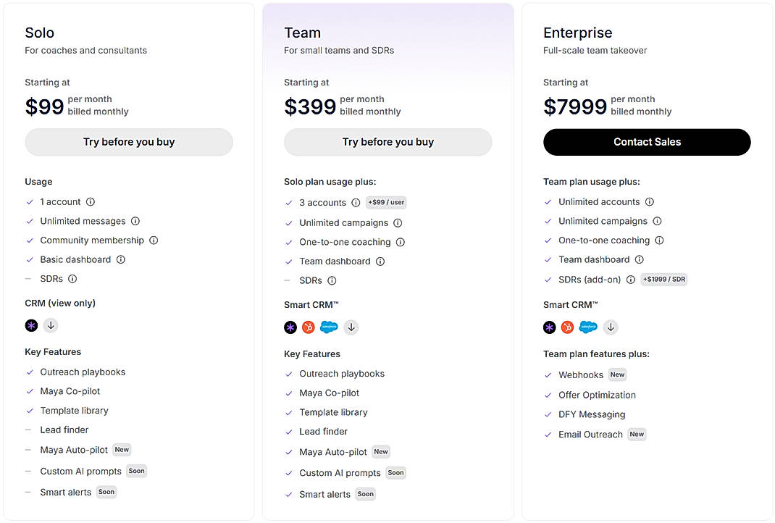775x523 pixels.
Task: Expand the SDRs entry in the Solo plan
Action: pos(72,278)
